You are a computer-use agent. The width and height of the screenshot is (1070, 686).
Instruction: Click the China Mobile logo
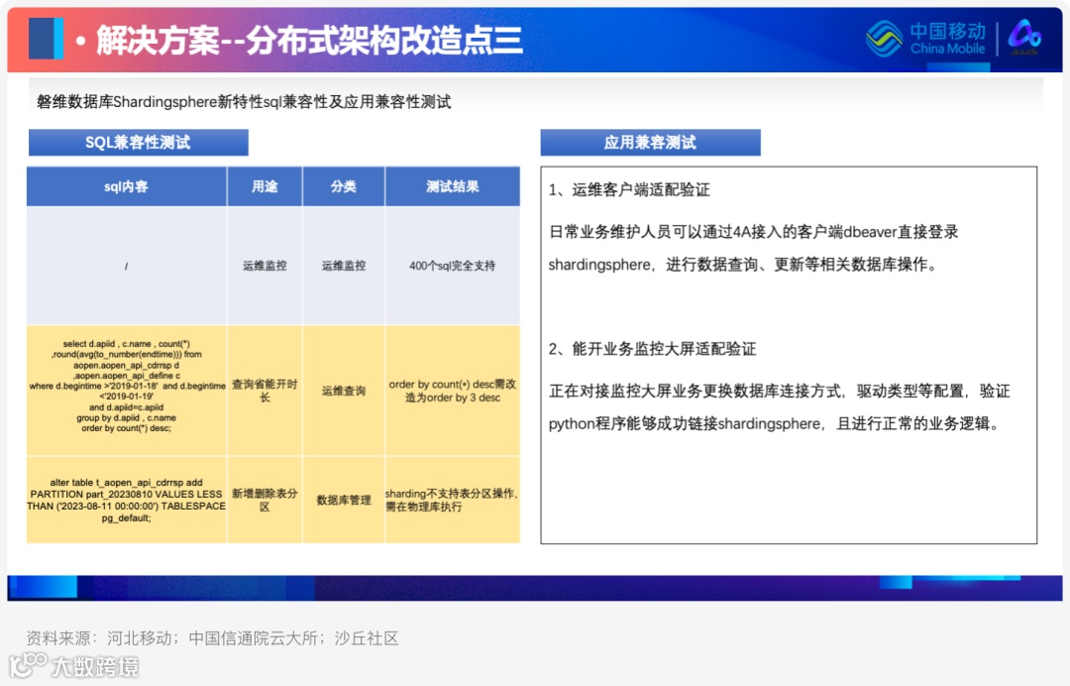(926, 39)
